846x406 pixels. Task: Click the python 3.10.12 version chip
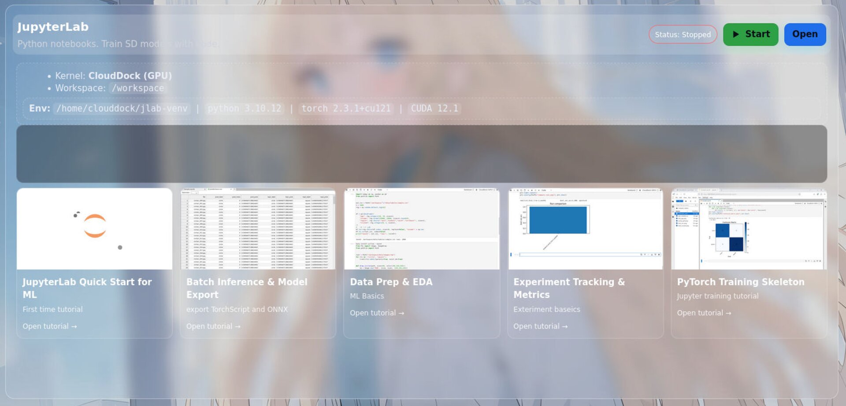[x=244, y=109]
